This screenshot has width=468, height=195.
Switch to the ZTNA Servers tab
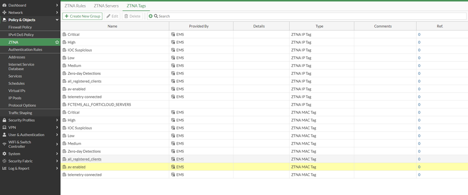click(106, 6)
